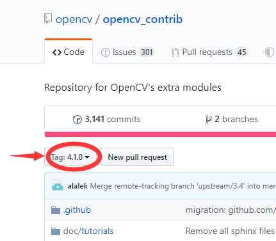Click alalek's avatar thumbnail

tap(58, 186)
